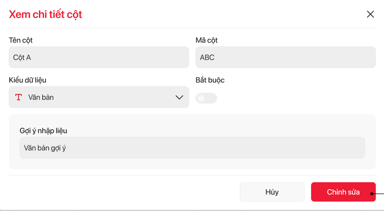Expand the Kiểu dữ liệu chevron arrow

[x=179, y=97]
